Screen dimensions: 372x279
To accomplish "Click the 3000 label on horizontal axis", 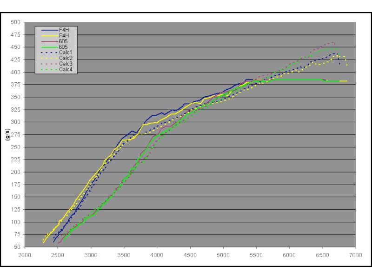I will [x=91, y=255].
